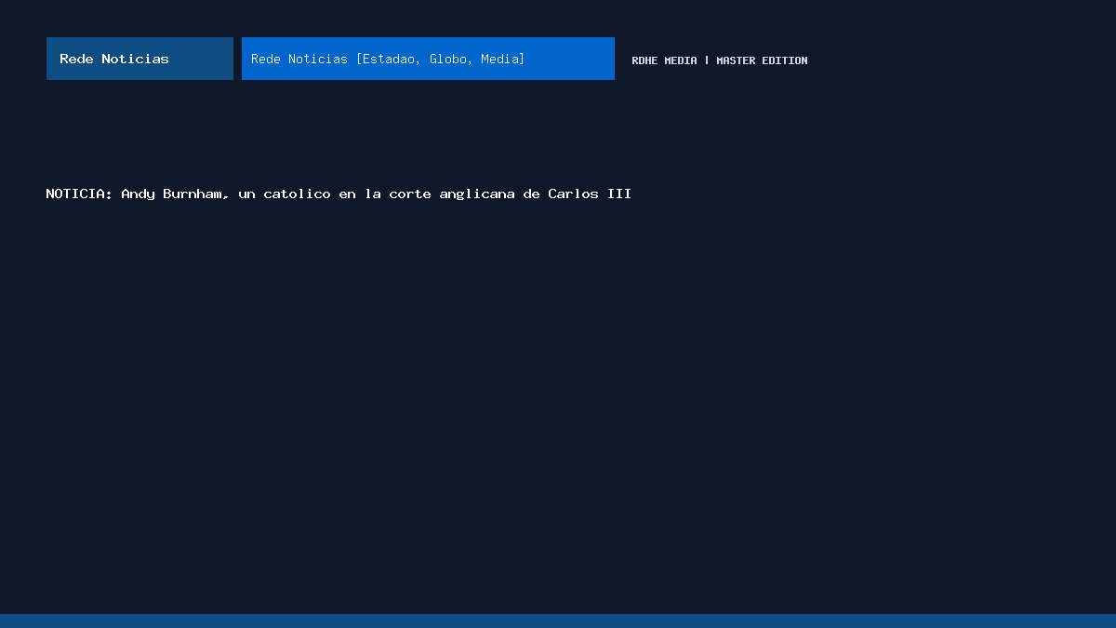Click the opening bracket before Estadao
The width and height of the screenshot is (1116, 628).
[x=358, y=59]
